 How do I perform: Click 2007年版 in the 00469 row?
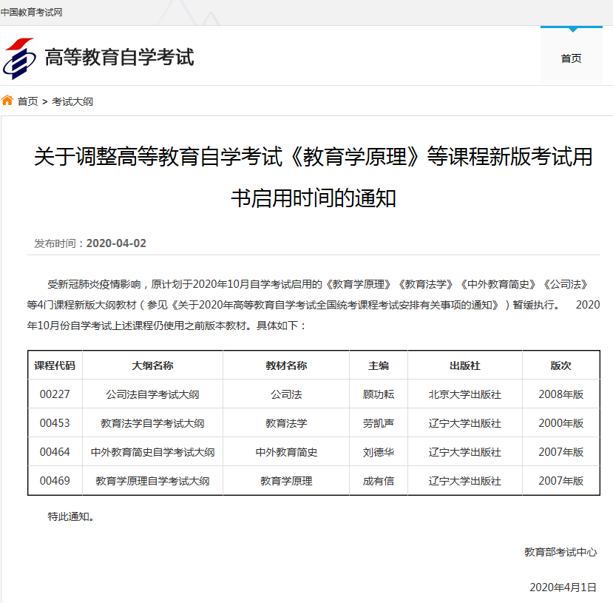[561, 481]
